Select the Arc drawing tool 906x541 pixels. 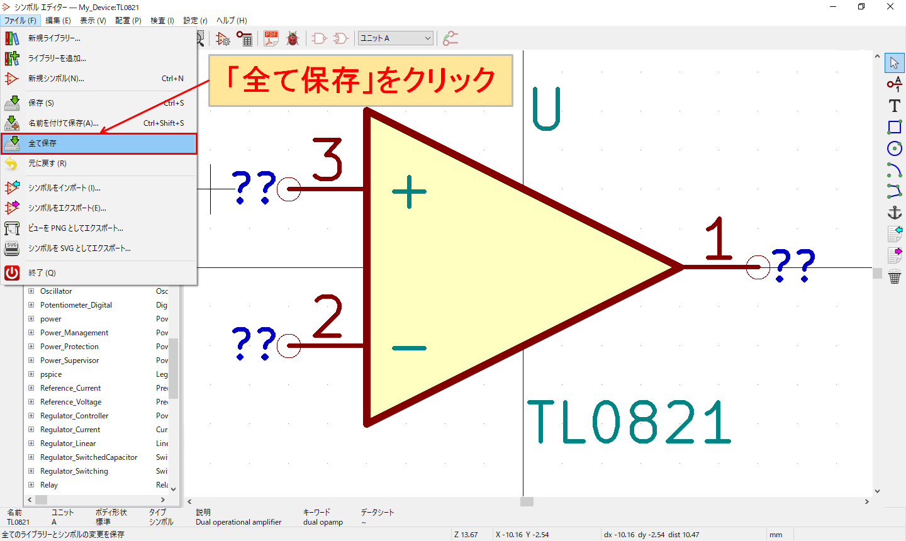pyautogui.click(x=894, y=170)
